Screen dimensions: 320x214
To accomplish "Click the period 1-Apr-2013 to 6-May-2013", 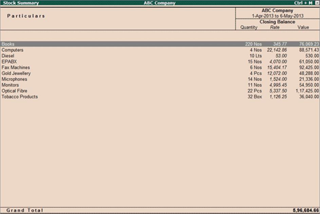I will [x=277, y=16].
